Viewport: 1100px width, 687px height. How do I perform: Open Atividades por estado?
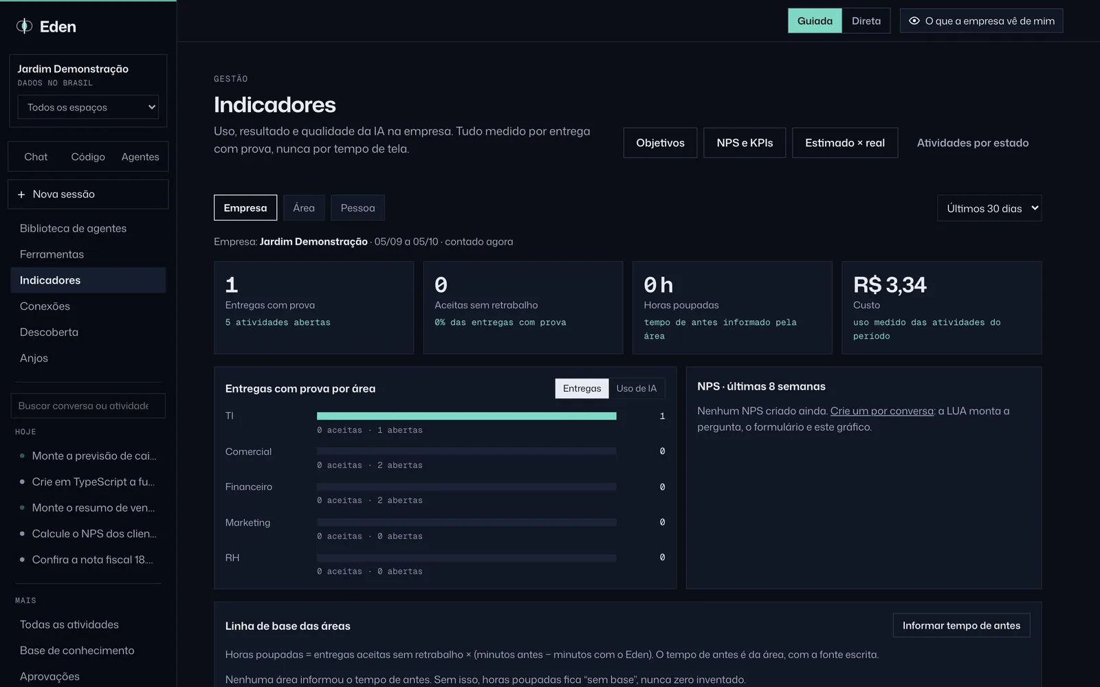[x=973, y=143]
